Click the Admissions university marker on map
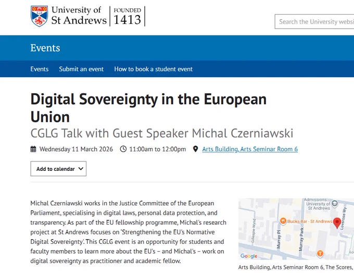 (335, 203)
